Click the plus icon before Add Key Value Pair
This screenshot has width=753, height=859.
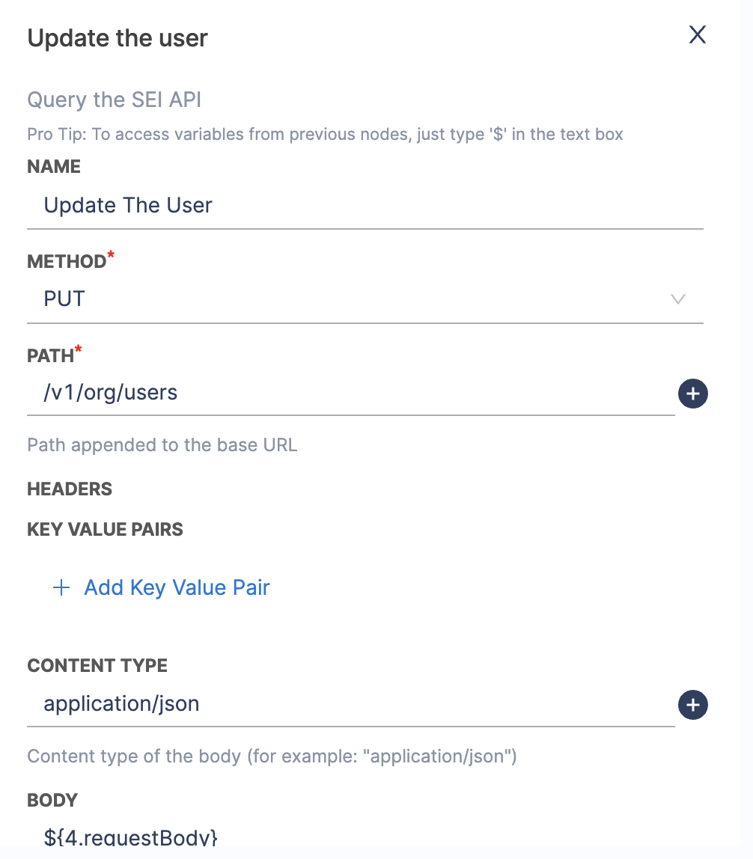point(61,588)
